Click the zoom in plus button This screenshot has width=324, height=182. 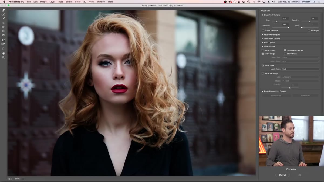click(x=11, y=179)
